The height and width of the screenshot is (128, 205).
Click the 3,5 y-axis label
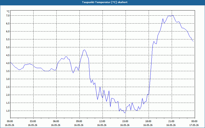8,71
